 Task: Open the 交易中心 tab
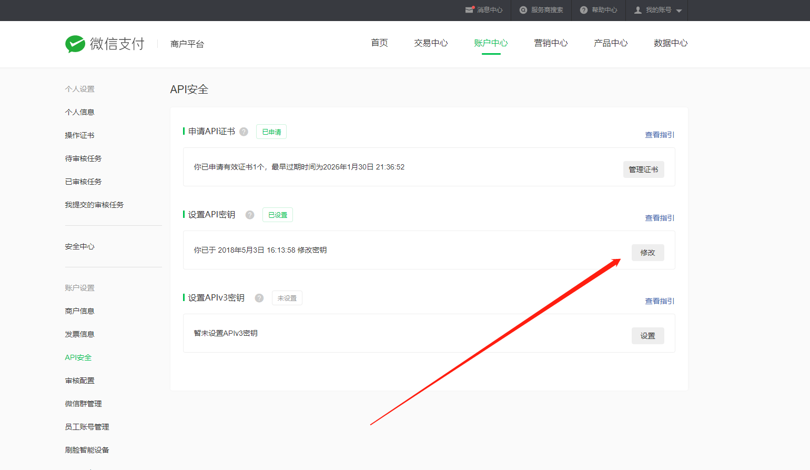[431, 43]
